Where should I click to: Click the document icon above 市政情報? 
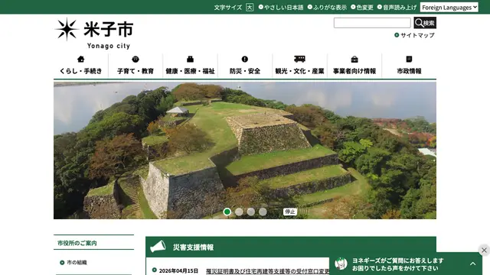click(409, 59)
